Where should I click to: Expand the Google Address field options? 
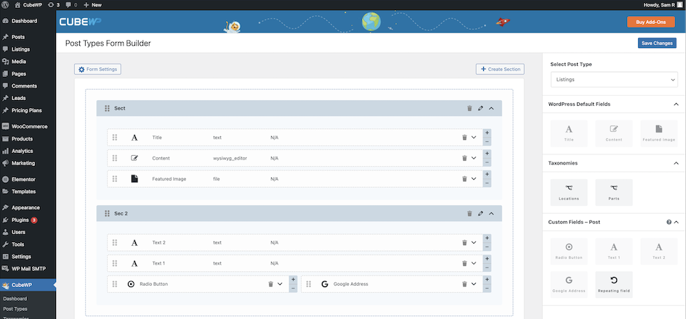474,284
